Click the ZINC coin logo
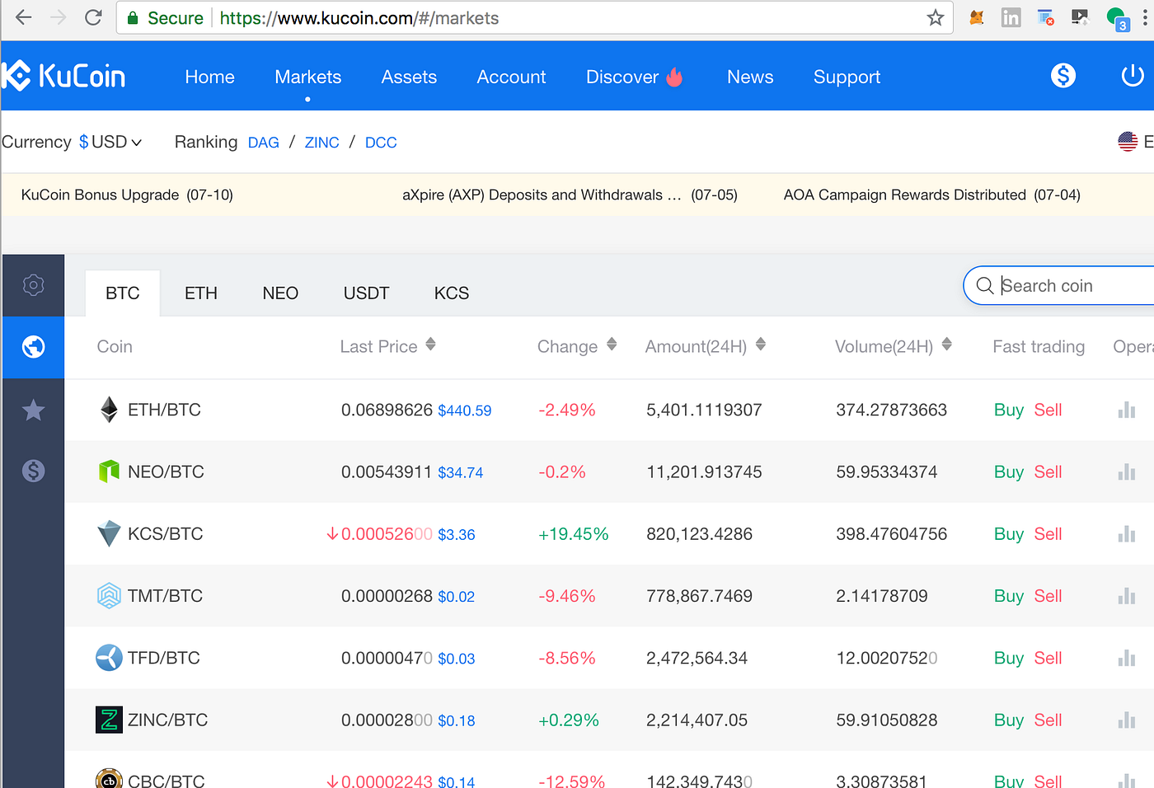The height and width of the screenshot is (788, 1154). click(x=109, y=720)
